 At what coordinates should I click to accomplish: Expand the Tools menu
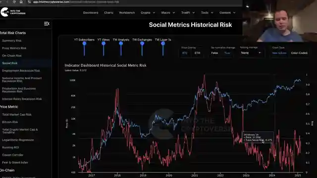point(207,12)
